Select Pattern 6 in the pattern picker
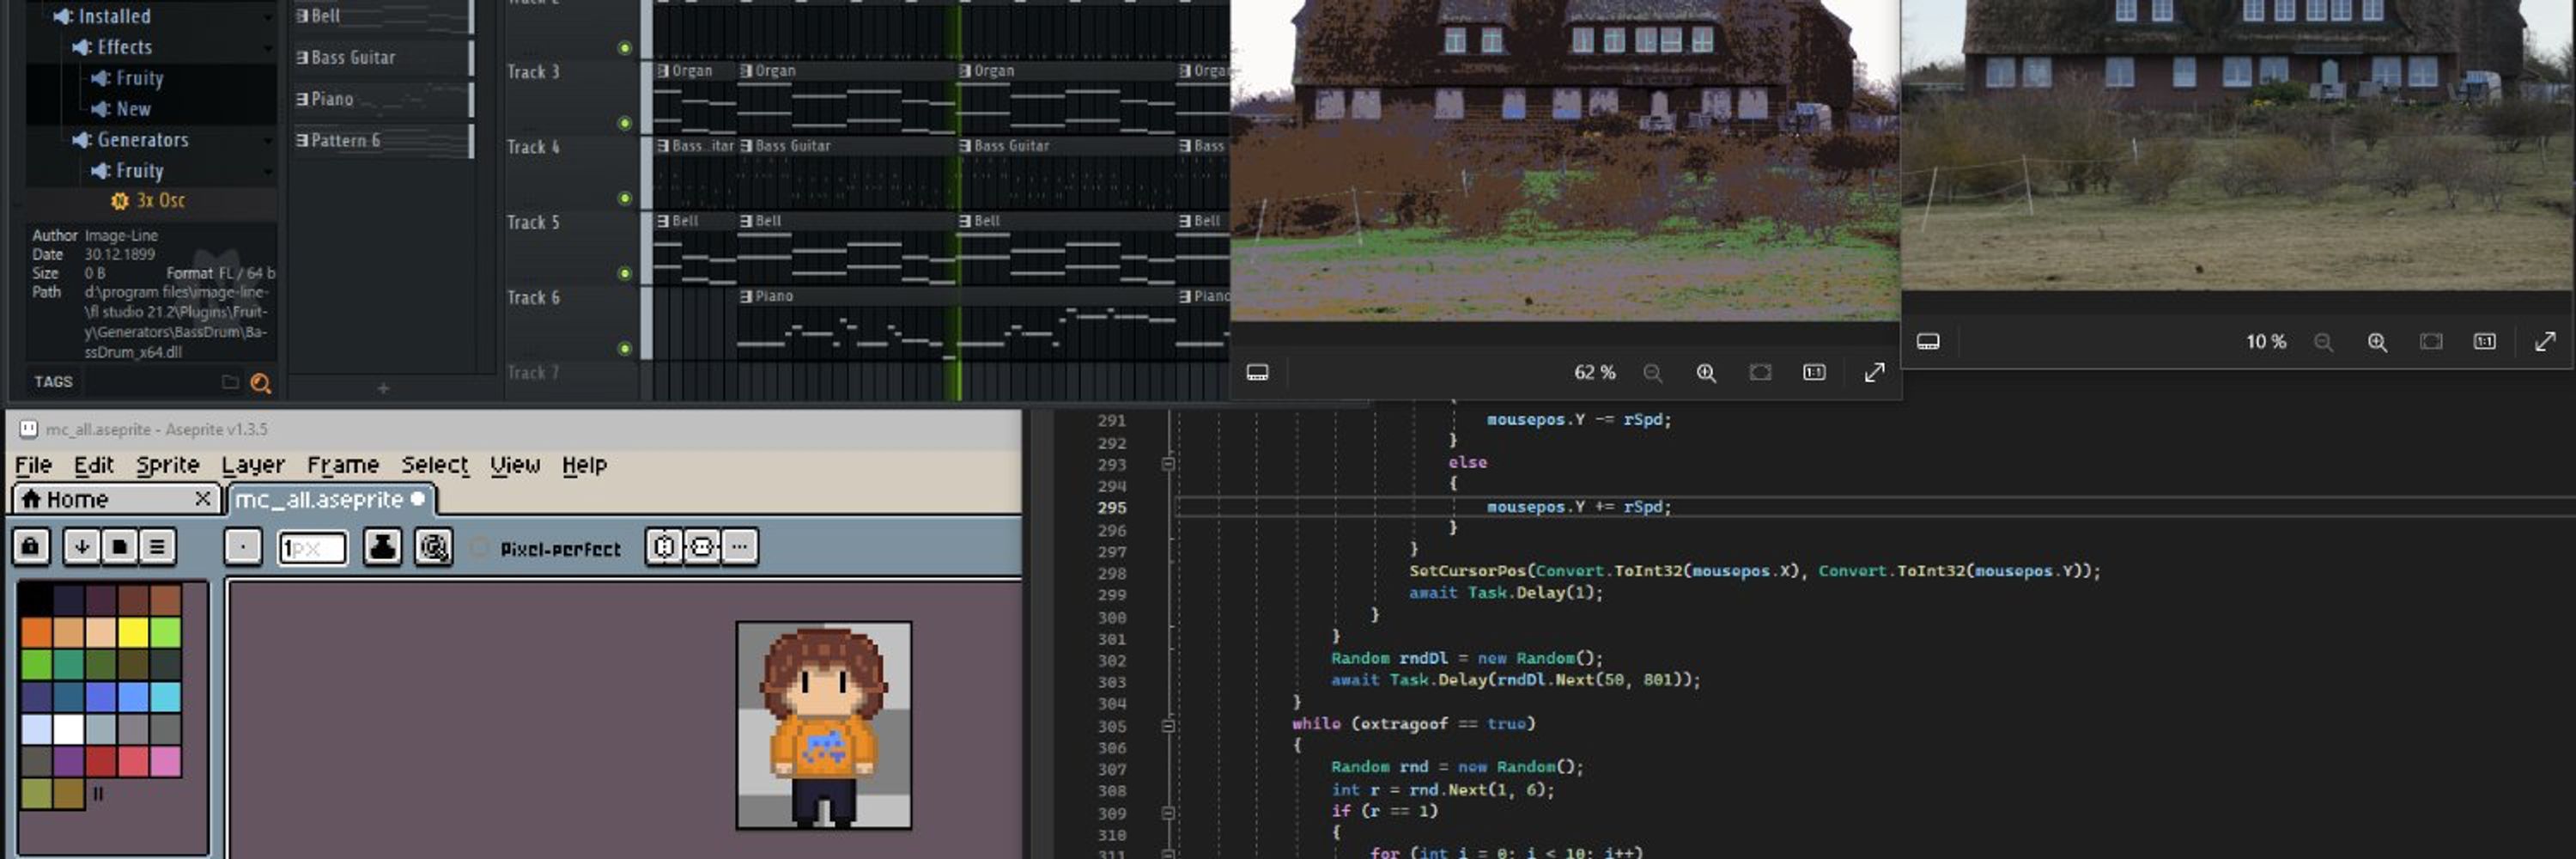 click(384, 141)
